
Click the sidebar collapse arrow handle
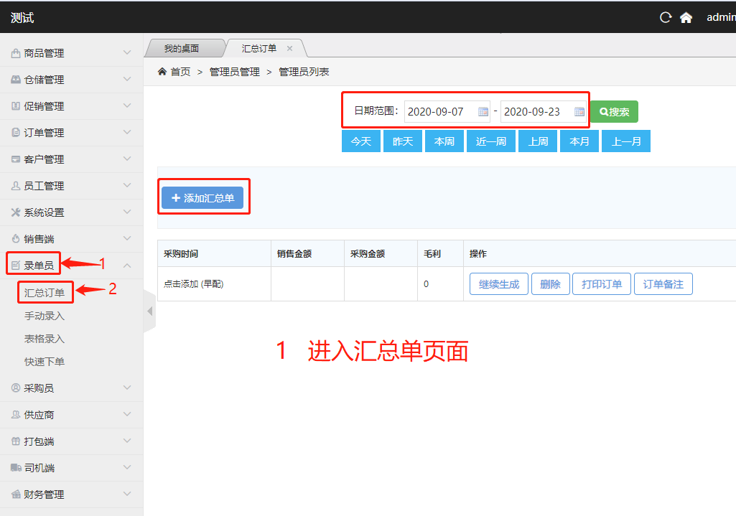(x=149, y=311)
